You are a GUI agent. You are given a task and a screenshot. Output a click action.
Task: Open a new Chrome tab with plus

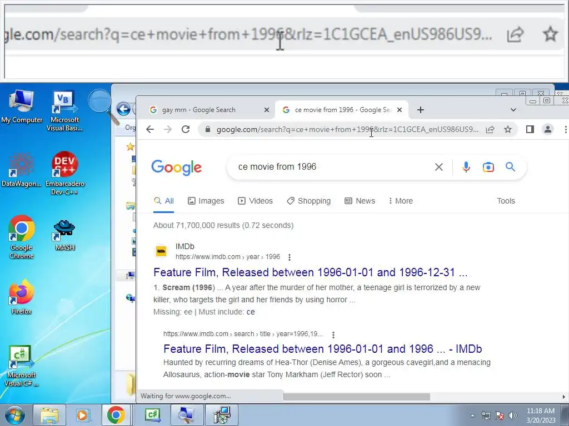click(420, 110)
